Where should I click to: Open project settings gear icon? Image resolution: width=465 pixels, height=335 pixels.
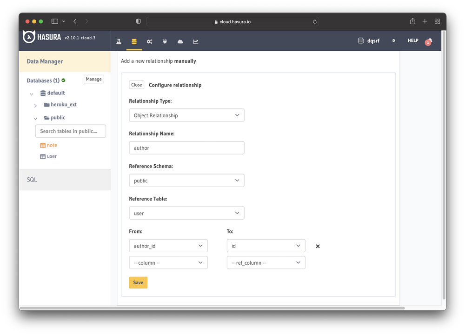[393, 41]
